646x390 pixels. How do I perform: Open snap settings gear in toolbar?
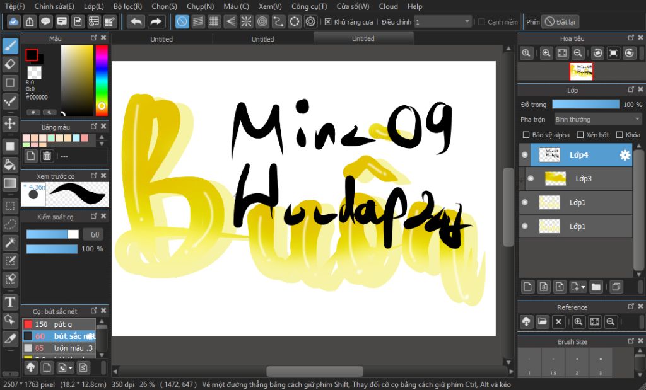(x=310, y=22)
